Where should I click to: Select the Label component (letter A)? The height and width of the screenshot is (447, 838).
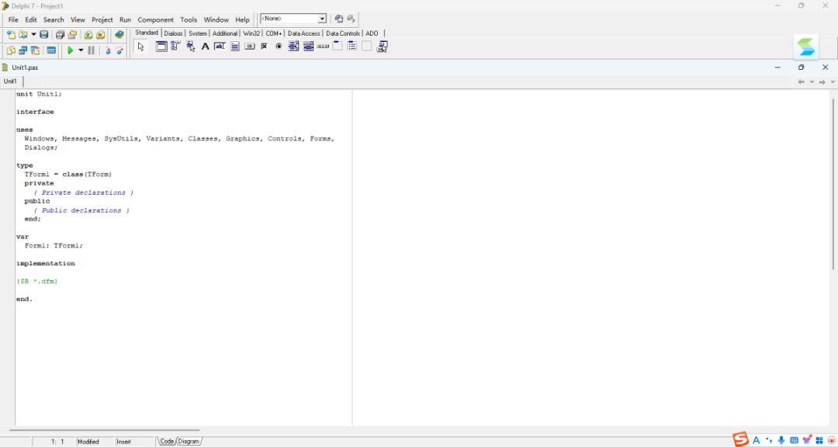click(x=205, y=47)
